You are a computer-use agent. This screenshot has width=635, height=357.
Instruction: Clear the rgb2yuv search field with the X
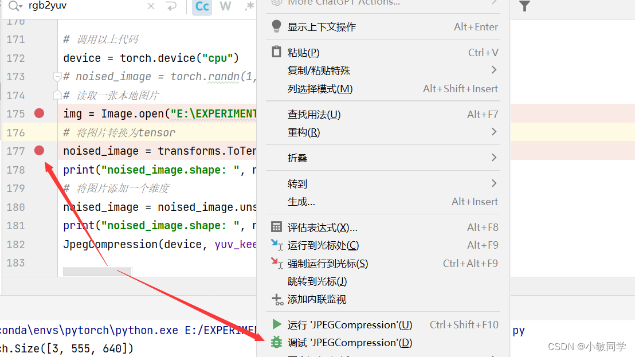(151, 6)
